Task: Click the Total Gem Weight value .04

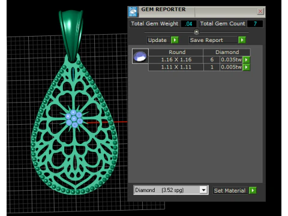Action: click(x=188, y=24)
